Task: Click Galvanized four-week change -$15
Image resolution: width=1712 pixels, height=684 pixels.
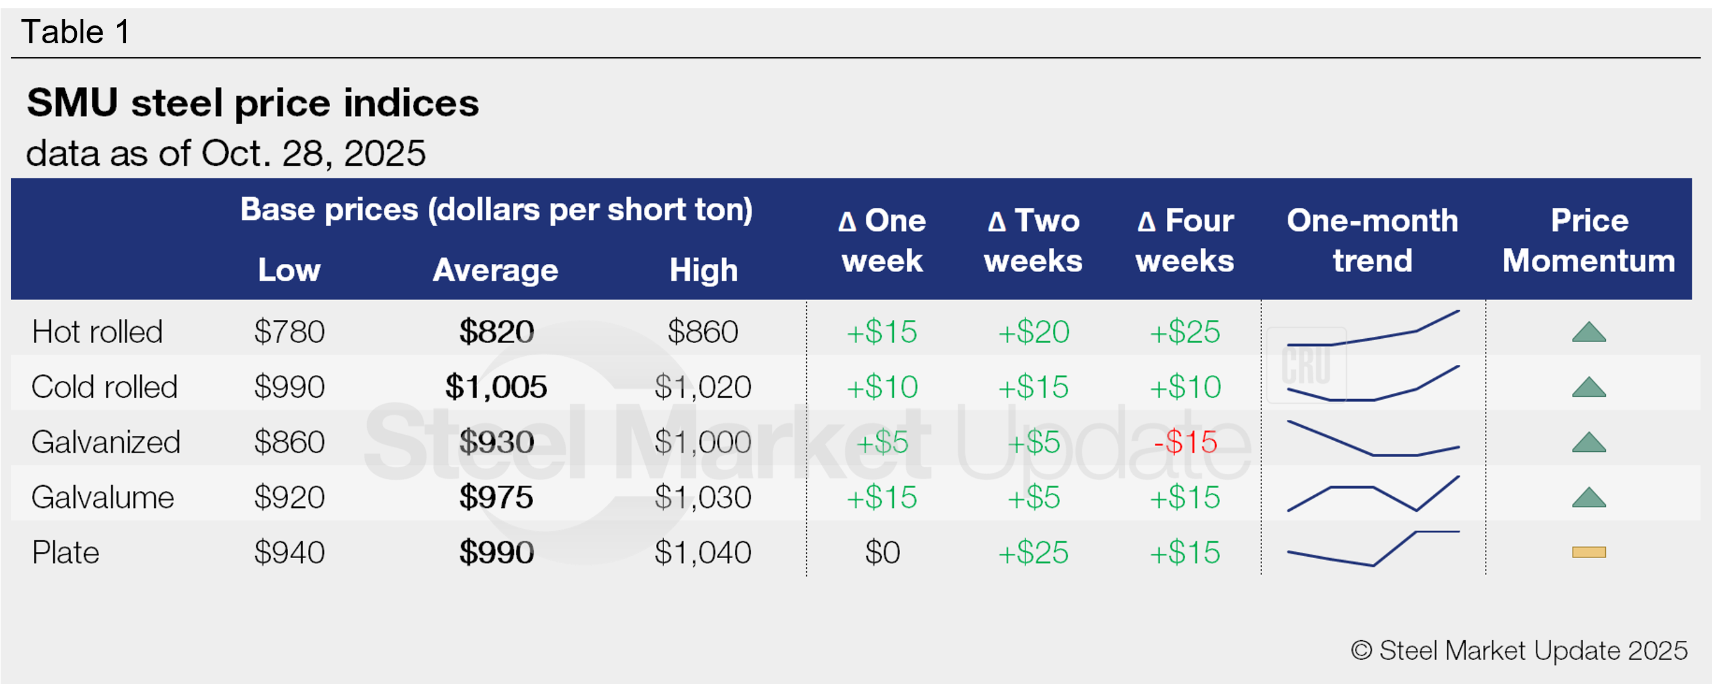Action: [1185, 442]
